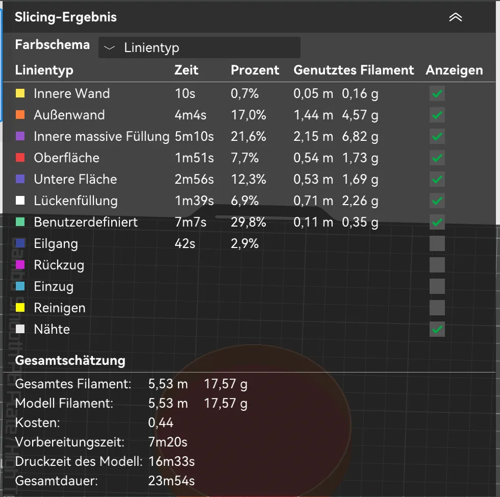Click the orange Außenwand color swatch
Image resolution: width=500 pixels, height=497 pixels.
pyautogui.click(x=20, y=115)
